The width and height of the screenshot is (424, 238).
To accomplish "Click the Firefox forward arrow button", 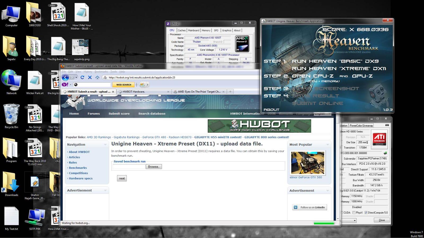I will tap(72, 77).
